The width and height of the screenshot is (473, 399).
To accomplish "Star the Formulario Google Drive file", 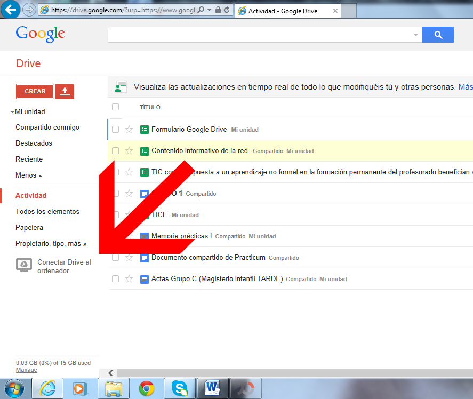I will click(x=129, y=130).
